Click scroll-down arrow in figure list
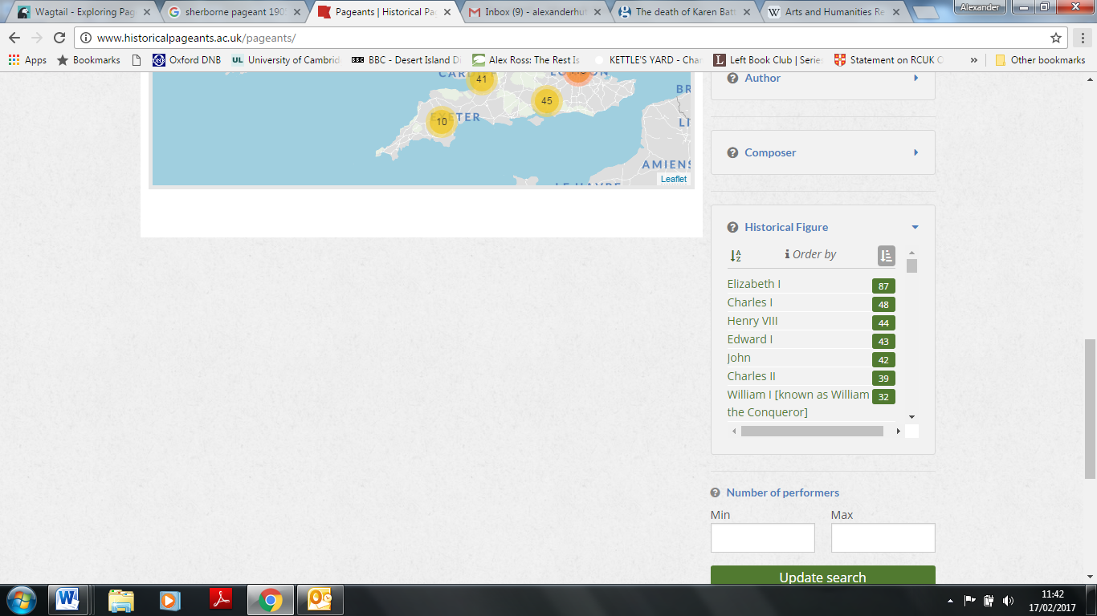Viewport: 1097px width, 616px height. coord(911,417)
